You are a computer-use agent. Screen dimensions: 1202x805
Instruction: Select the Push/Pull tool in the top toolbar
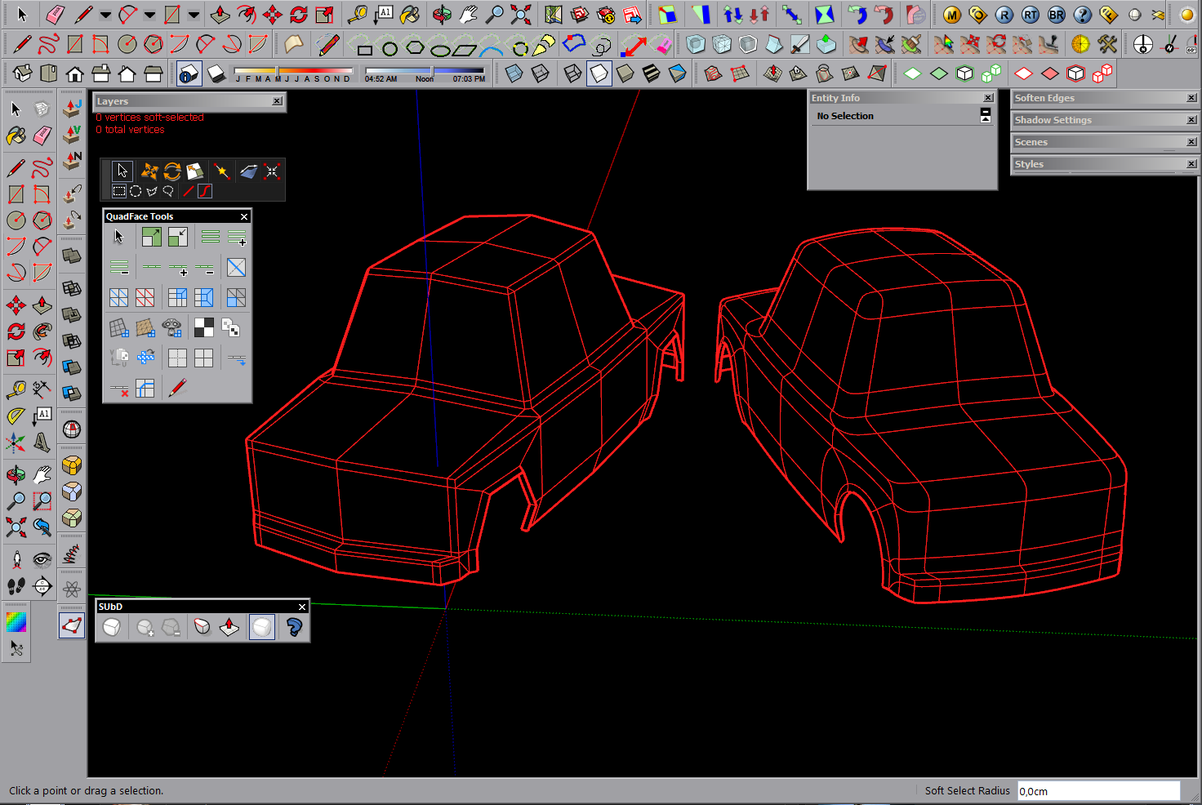220,15
